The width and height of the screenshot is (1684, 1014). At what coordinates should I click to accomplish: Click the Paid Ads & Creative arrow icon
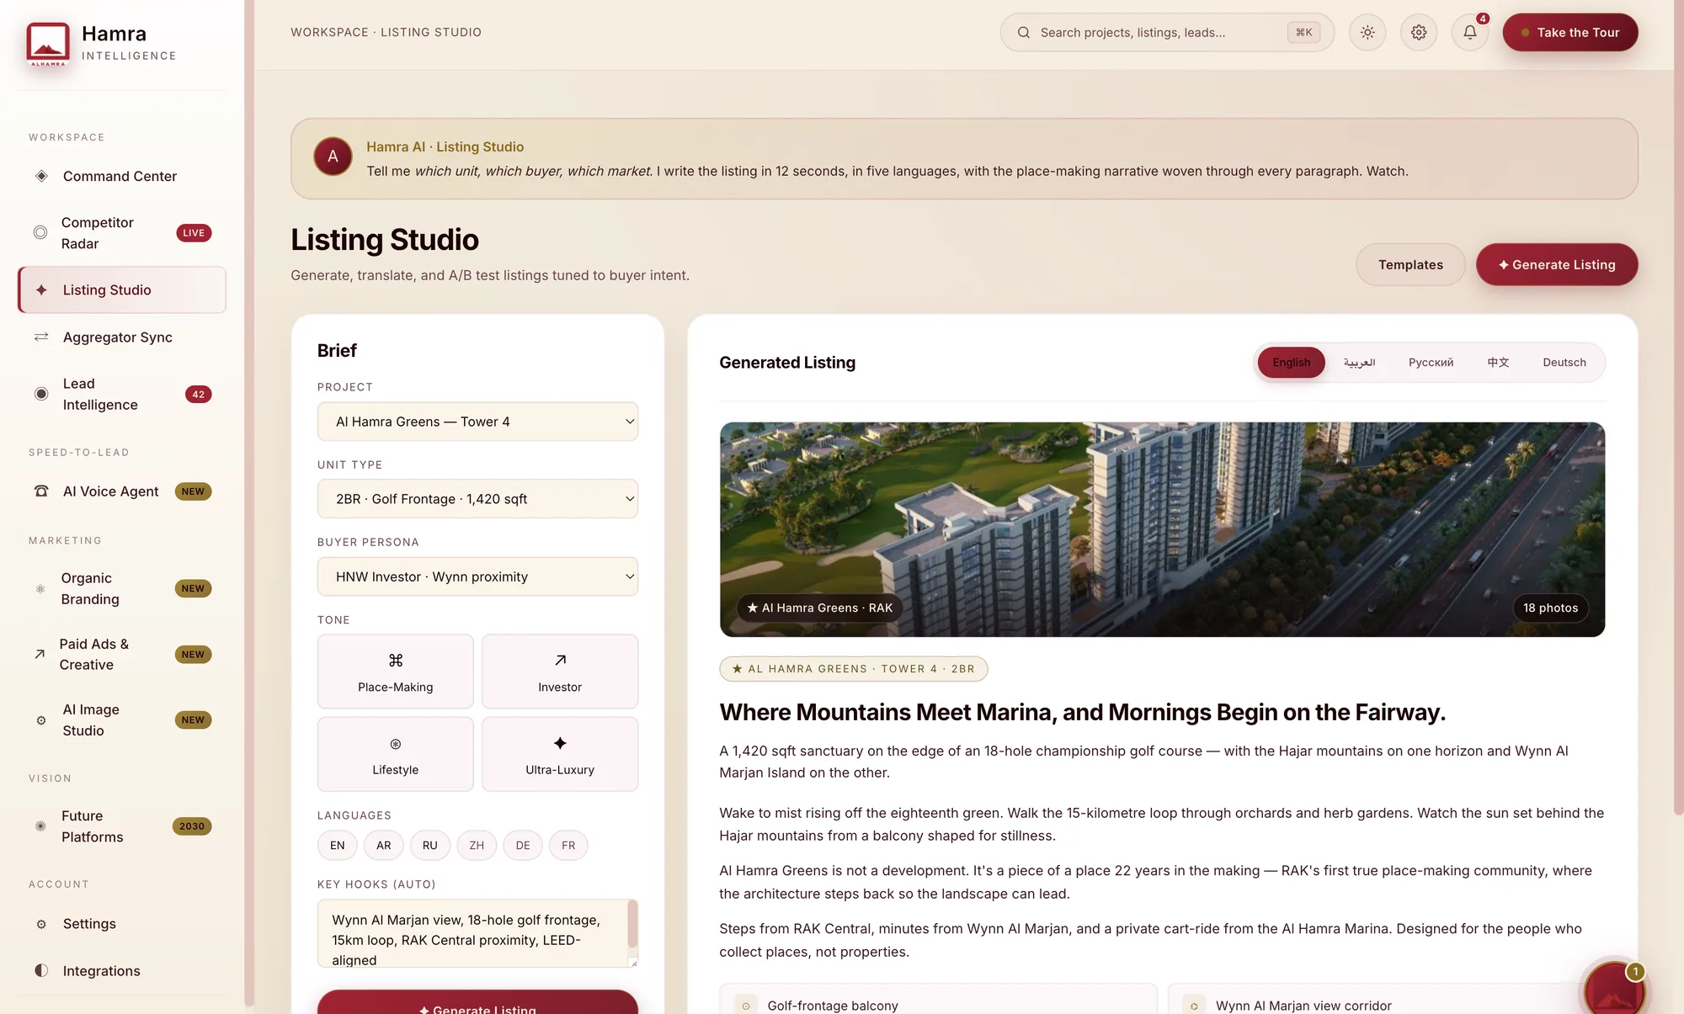click(40, 654)
